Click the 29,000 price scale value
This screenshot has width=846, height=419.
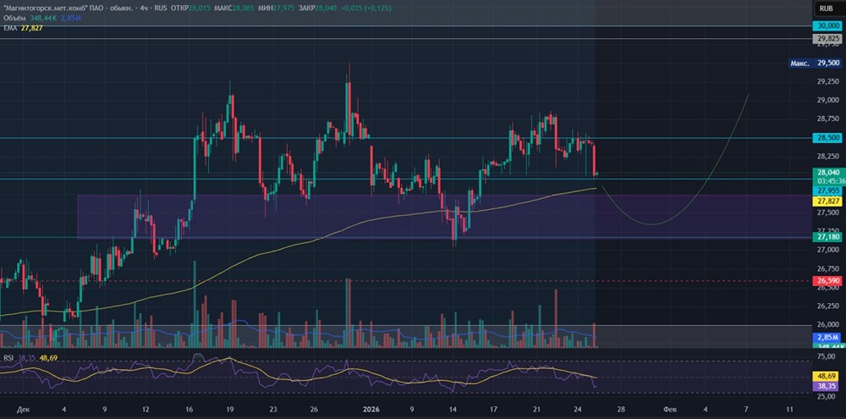tap(829, 100)
